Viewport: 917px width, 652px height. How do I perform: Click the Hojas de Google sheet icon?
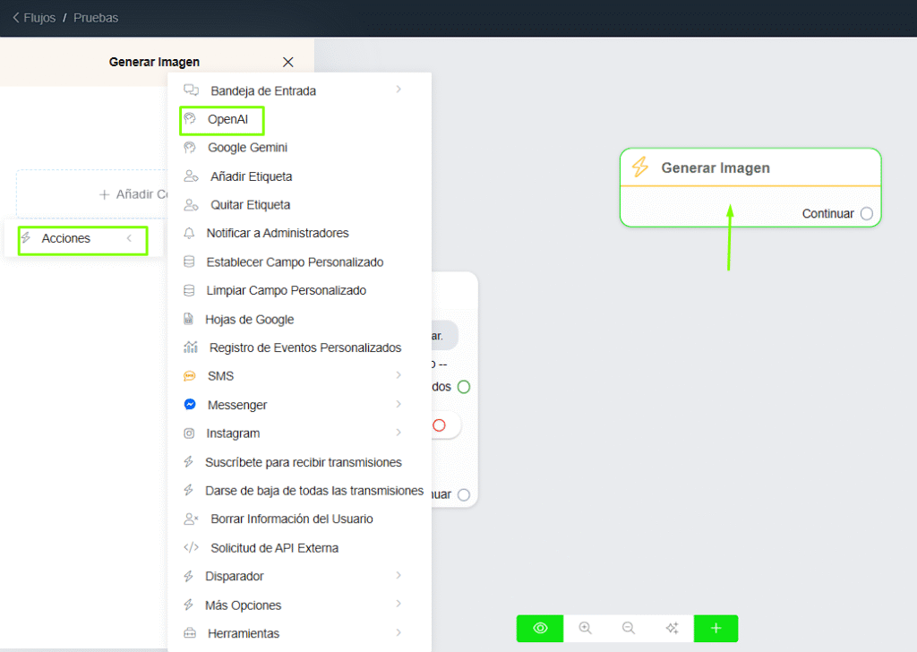point(189,320)
